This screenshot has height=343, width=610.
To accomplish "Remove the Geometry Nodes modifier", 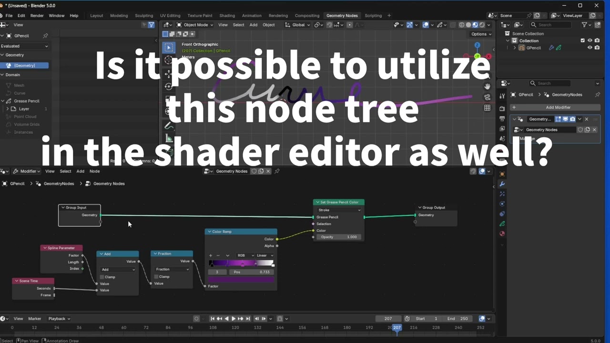I will click(587, 119).
